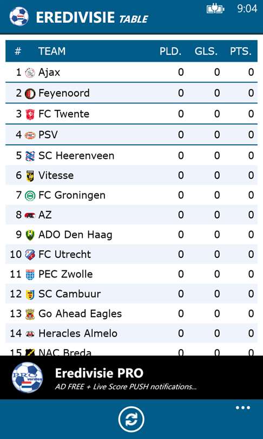Tap the AZ club crest
Image resolution: width=263 pixels, height=439 pixels.
30,215
